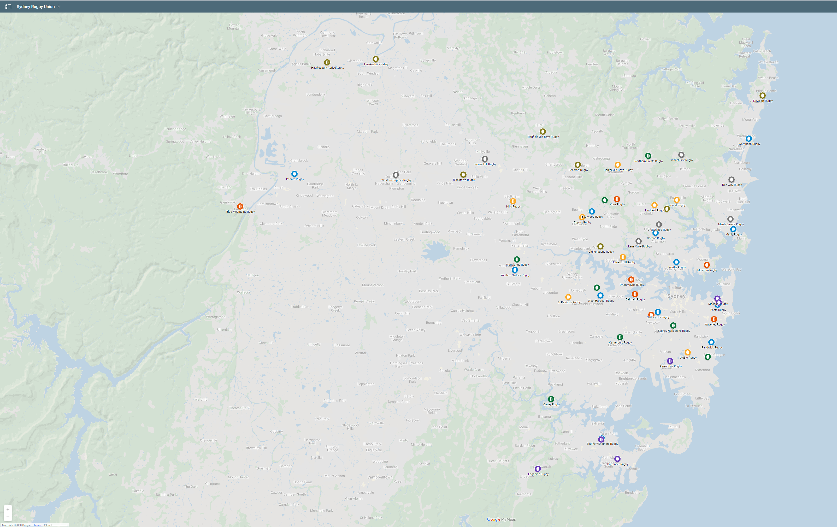The width and height of the screenshot is (837, 527).
Task: Click the Sydney Rugby Union title
Action: click(36, 7)
